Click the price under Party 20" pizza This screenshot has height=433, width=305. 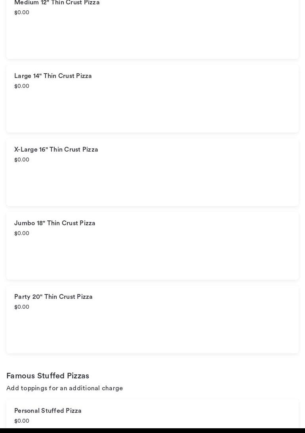click(22, 307)
